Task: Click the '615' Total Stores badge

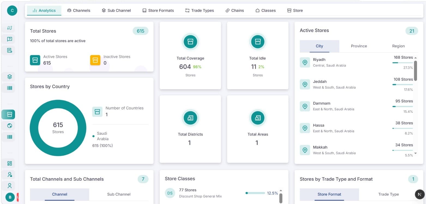Action: tap(140, 31)
